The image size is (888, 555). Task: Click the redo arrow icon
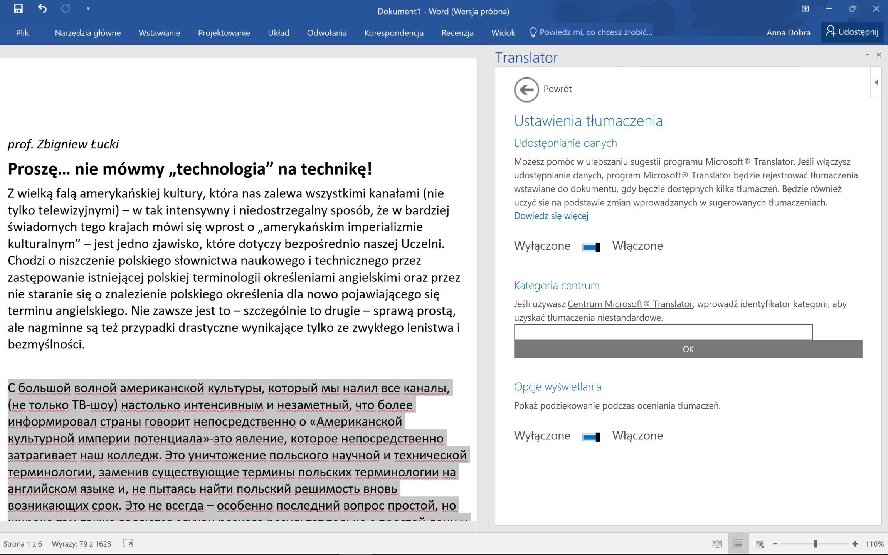[66, 8]
